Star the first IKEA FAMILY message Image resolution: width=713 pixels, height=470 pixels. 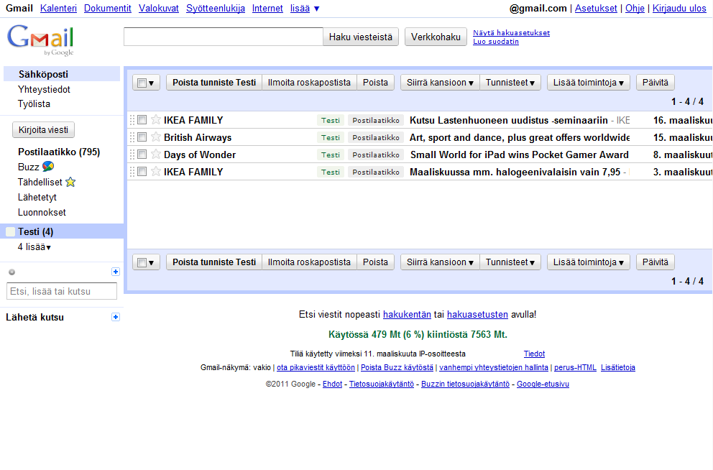tap(156, 120)
